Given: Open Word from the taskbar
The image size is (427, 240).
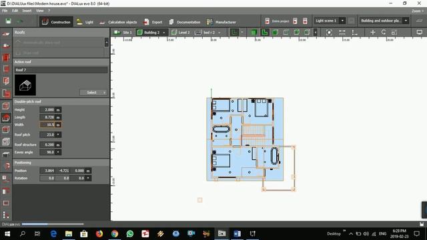Looking at the screenshot, I should point(237,234).
